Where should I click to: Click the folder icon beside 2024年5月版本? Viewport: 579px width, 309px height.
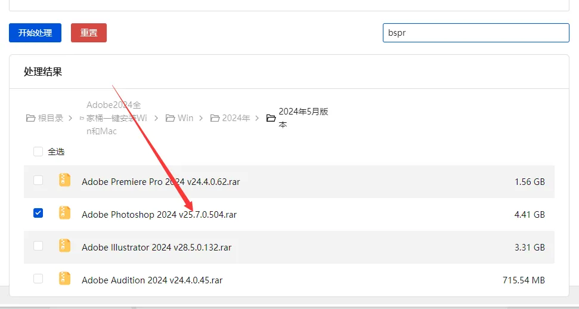(x=271, y=118)
